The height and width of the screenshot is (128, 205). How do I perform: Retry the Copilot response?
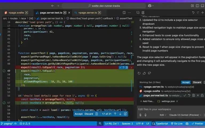coord(139,73)
